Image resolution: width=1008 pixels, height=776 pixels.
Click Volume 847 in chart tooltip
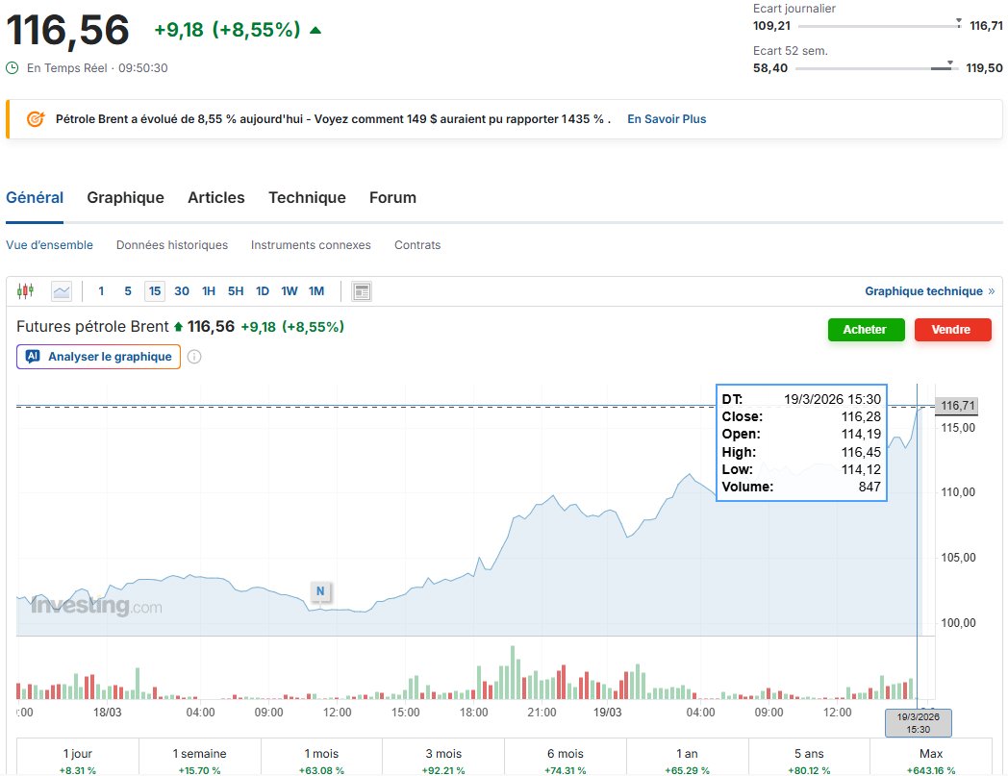coord(801,487)
